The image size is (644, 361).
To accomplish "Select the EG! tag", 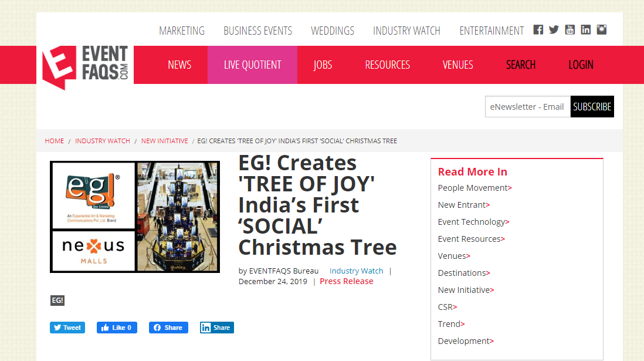I will coord(57,301).
